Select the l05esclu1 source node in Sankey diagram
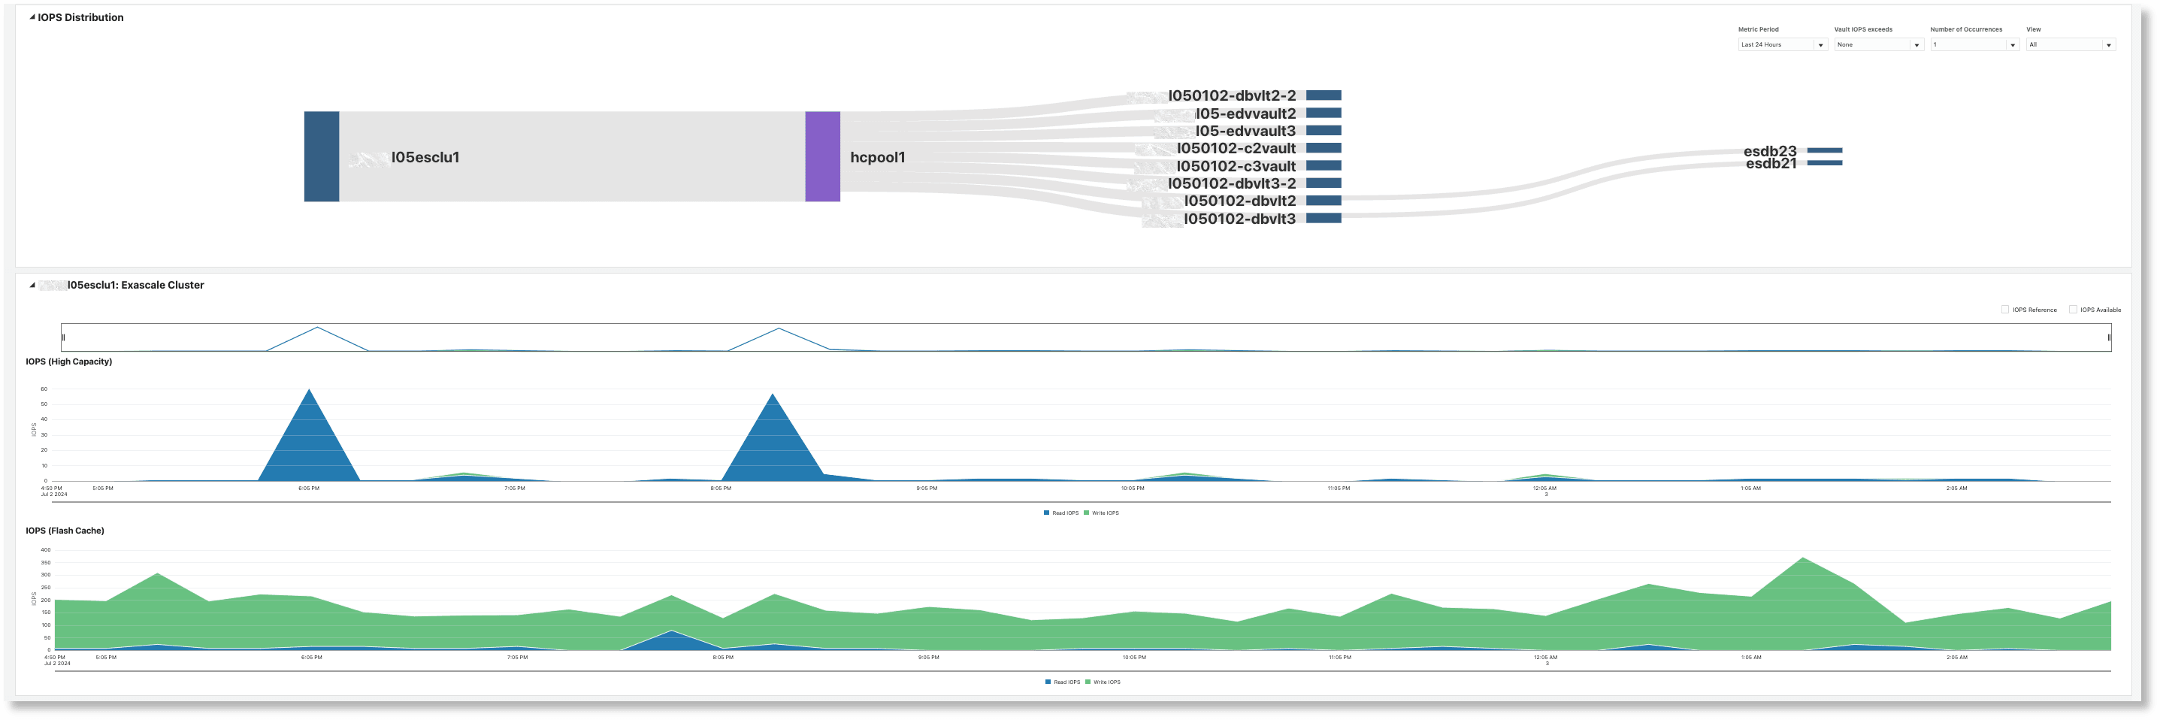 [320, 157]
